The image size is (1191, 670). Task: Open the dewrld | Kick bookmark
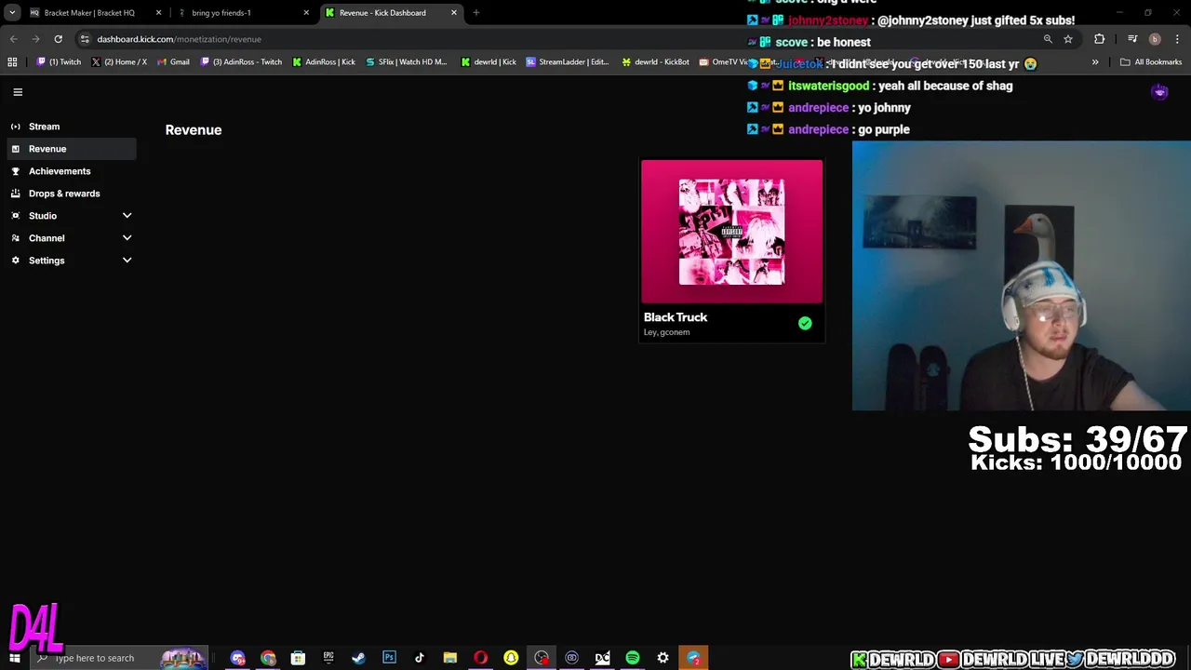(488, 62)
